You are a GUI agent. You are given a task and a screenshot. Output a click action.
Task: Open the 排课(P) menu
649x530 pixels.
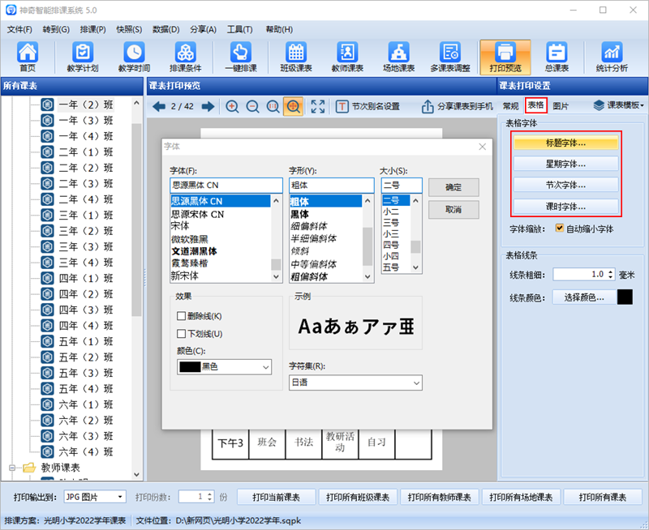tap(92, 29)
